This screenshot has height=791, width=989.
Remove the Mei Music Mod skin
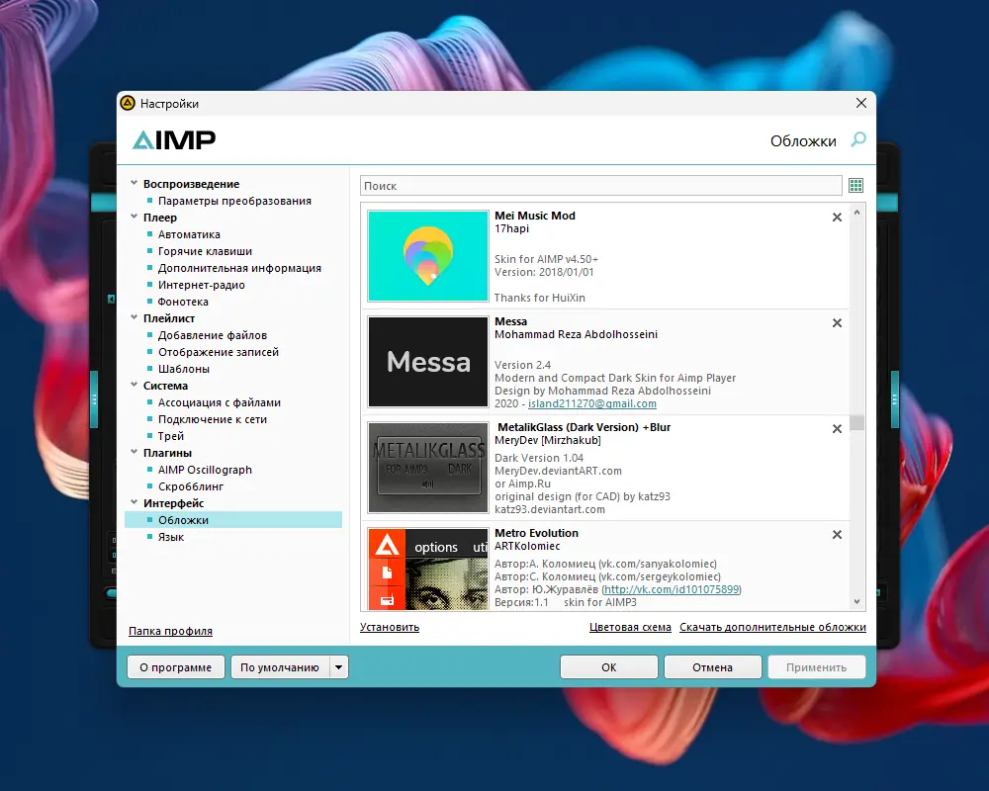837,217
